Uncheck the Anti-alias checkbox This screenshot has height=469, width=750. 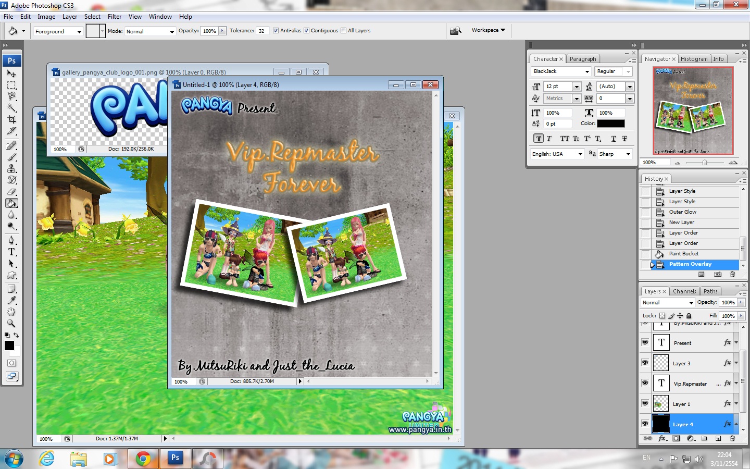pos(276,31)
